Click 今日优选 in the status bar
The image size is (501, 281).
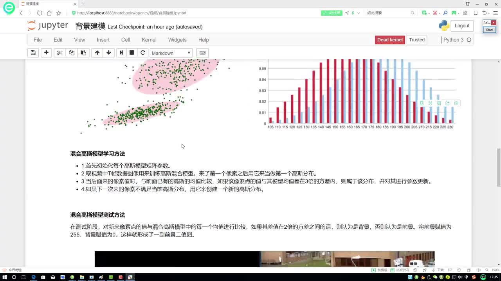[15, 270]
